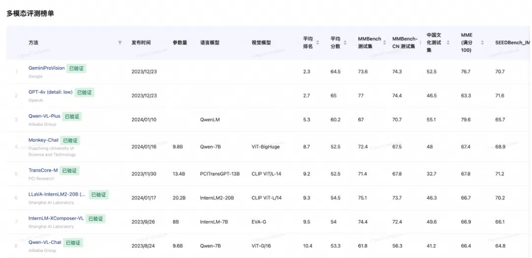This screenshot has width=532, height=258.
Task: Click the 多模态评测榜单 title
Action: point(30,13)
